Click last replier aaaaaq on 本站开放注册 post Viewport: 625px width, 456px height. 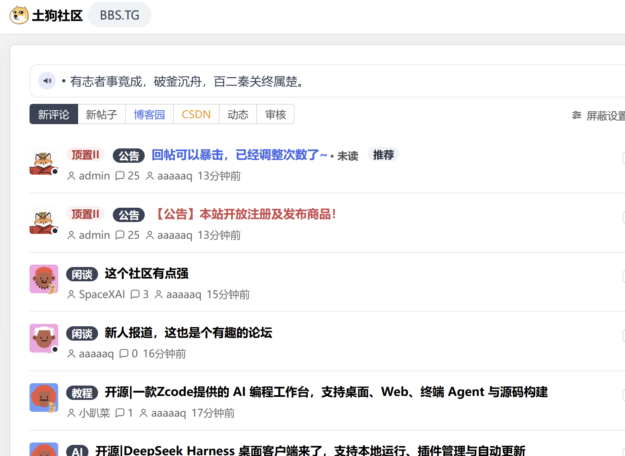click(175, 235)
